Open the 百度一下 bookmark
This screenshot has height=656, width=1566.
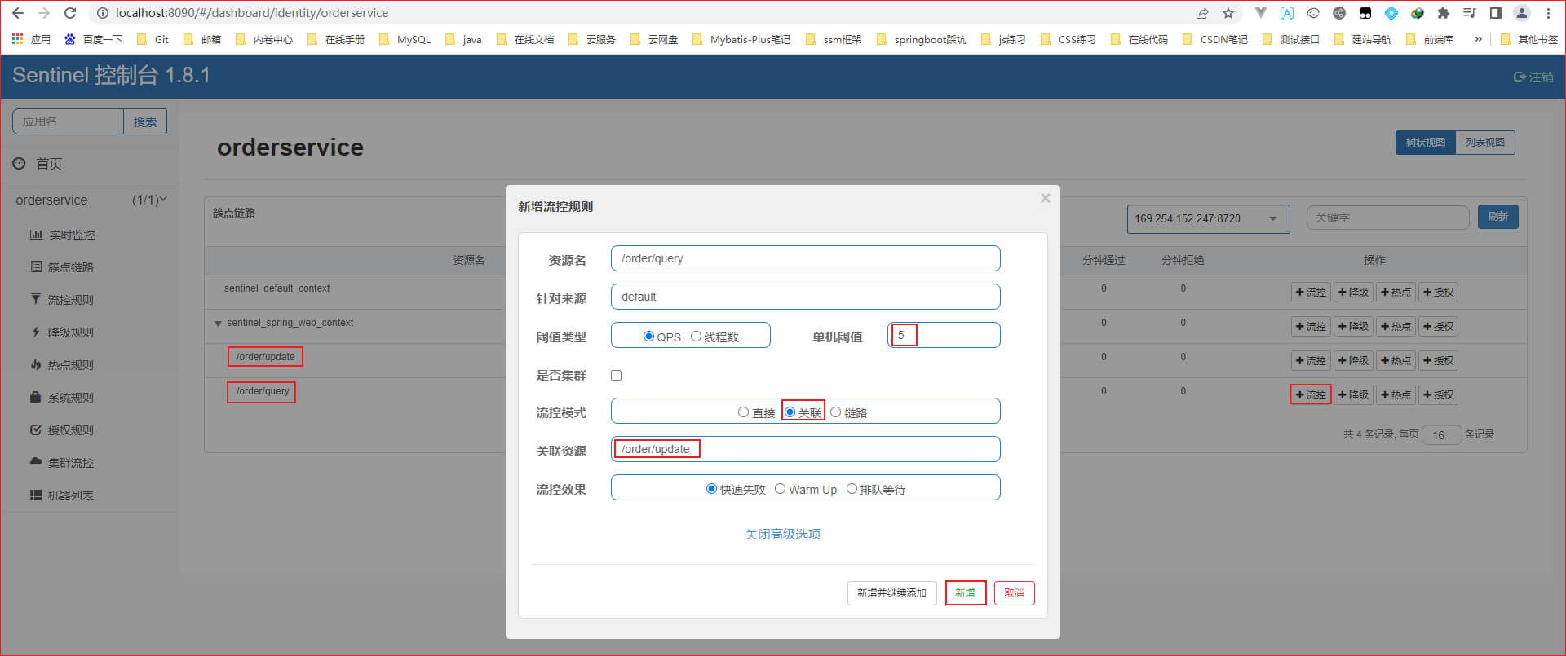point(93,39)
